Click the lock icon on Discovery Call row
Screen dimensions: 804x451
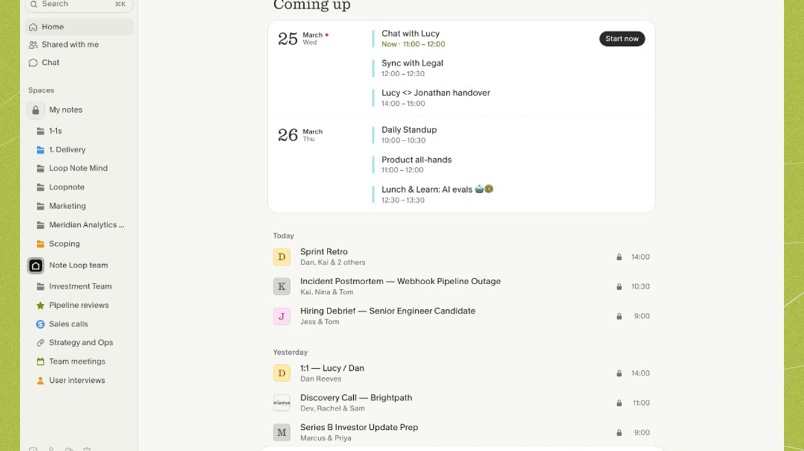[619, 403]
